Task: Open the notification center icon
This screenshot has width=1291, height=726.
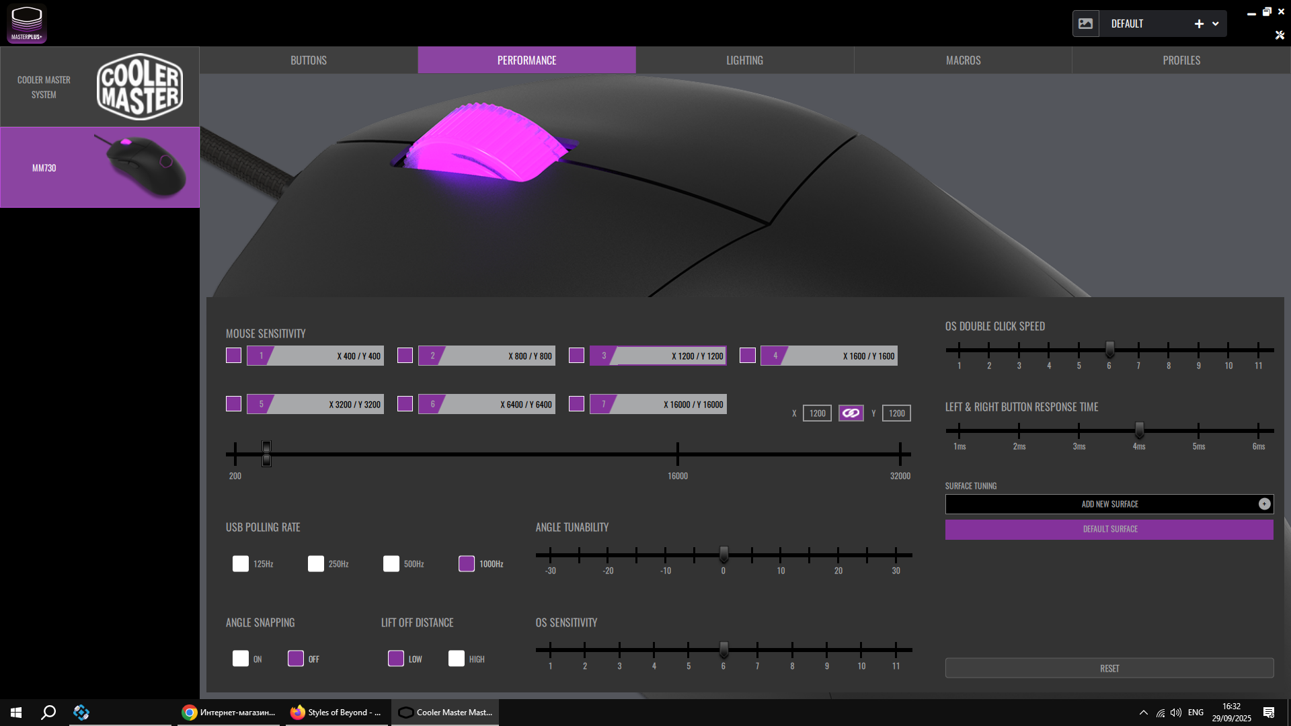Action: click(1269, 713)
